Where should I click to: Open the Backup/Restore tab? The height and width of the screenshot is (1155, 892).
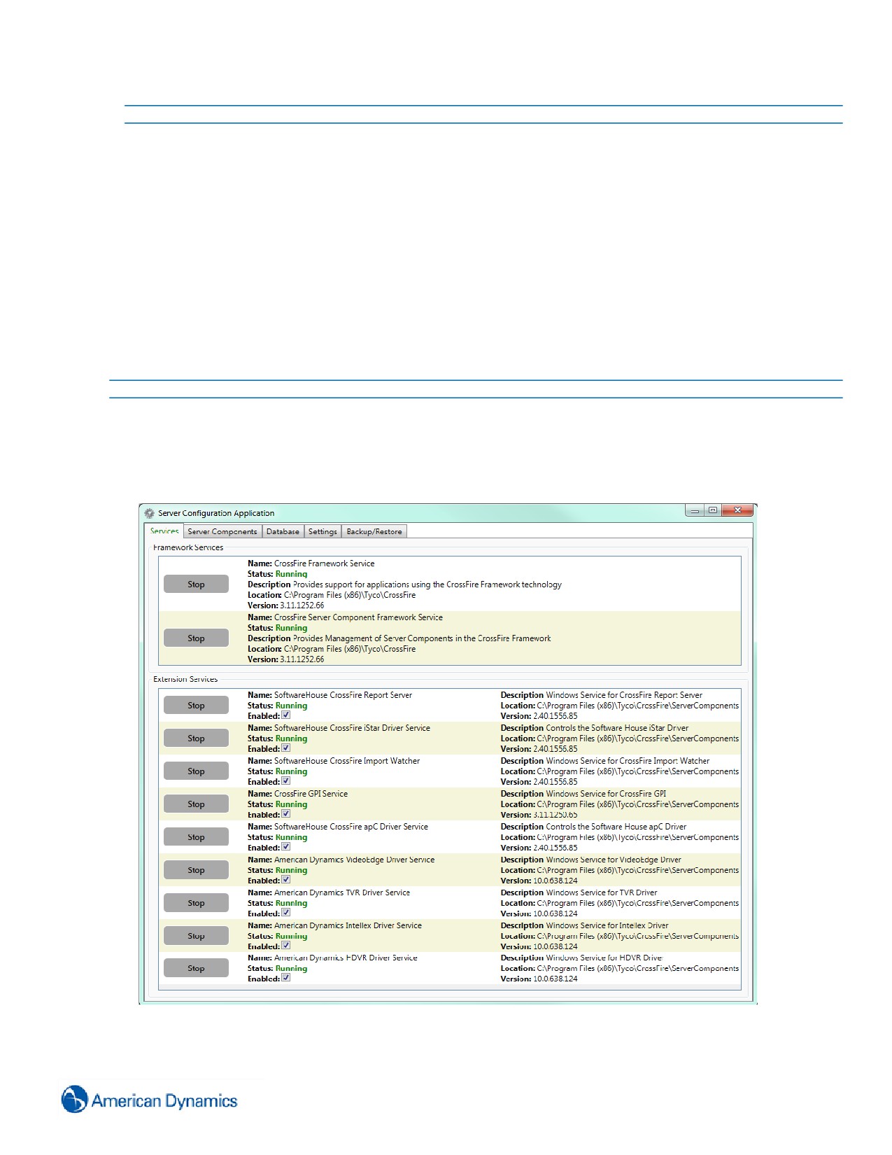click(x=374, y=531)
